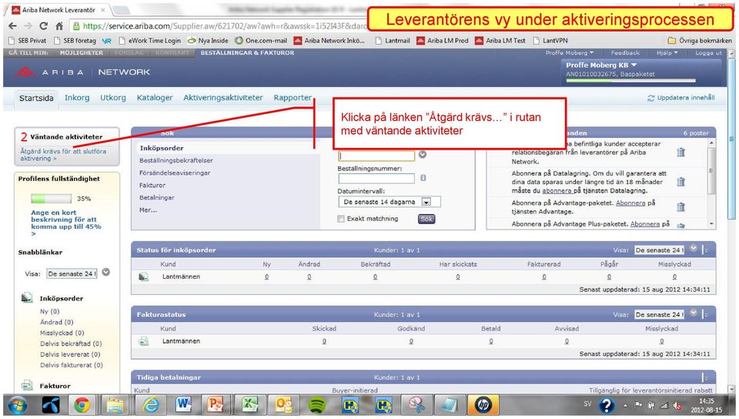Delete Advantage-paketet announcement with trash icon
The height and width of the screenshot is (419, 739).
click(x=680, y=206)
